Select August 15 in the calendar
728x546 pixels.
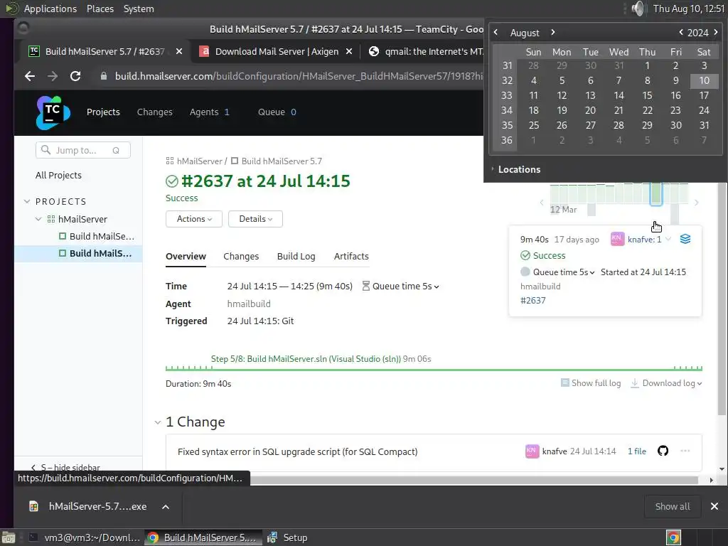(647, 96)
